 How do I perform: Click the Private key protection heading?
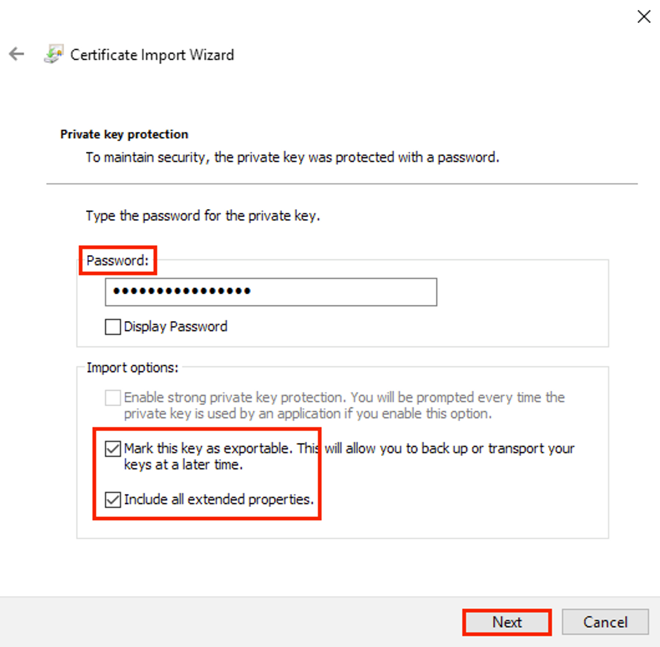(124, 134)
